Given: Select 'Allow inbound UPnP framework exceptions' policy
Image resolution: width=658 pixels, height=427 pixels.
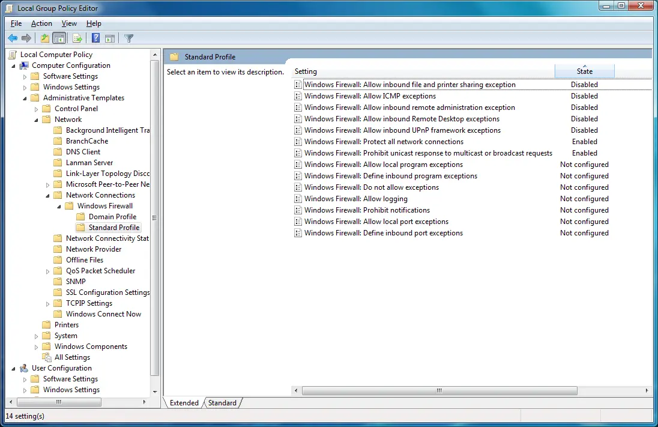Looking at the screenshot, I should pos(402,130).
